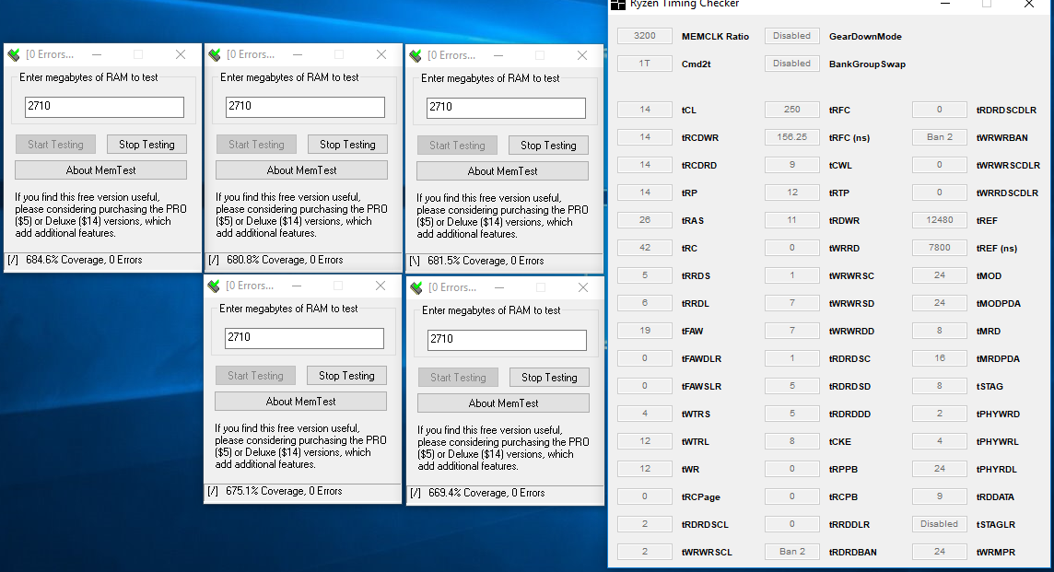This screenshot has width=1054, height=572.
Task: Click the tRCDWR value field
Action: coord(645,137)
